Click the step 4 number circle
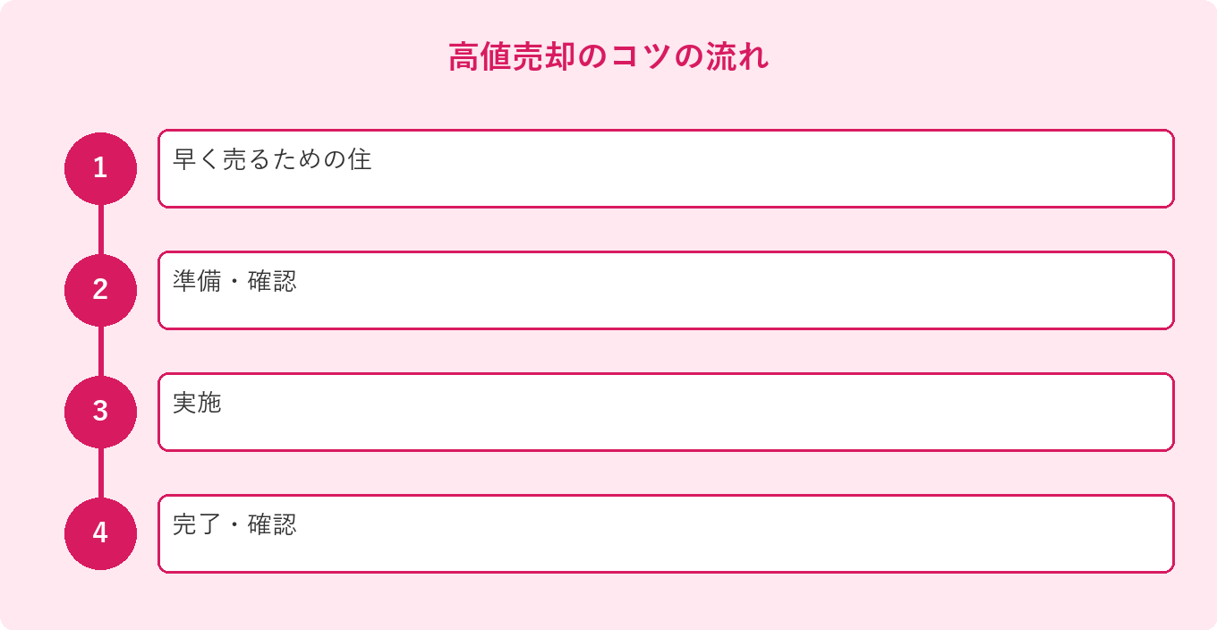Viewport: 1217px width, 630px height. (x=100, y=533)
